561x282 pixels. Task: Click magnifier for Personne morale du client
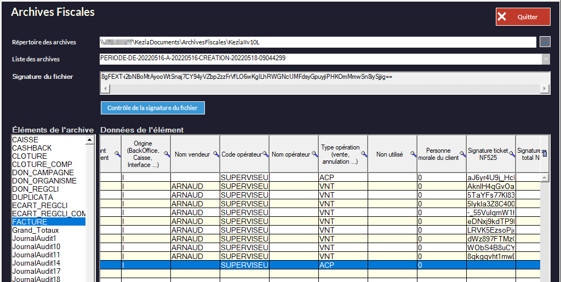click(462, 155)
